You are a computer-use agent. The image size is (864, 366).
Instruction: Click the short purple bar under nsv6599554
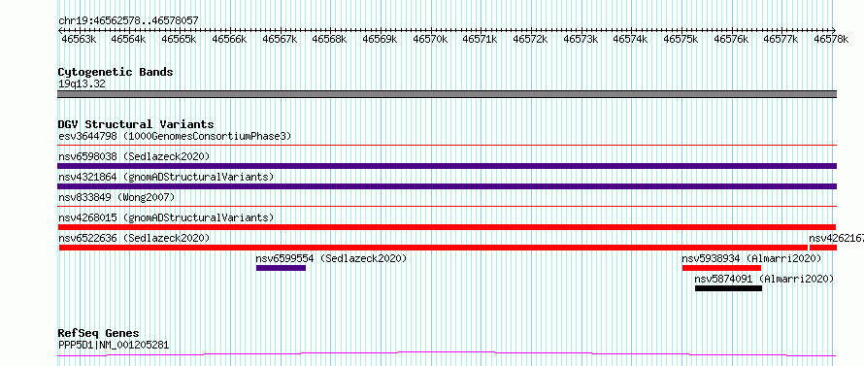click(281, 268)
